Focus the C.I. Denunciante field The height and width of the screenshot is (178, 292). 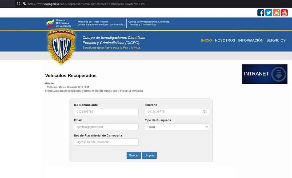click(x=106, y=112)
